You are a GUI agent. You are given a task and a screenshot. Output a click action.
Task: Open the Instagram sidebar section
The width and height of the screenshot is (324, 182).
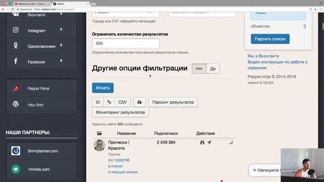tap(42, 30)
